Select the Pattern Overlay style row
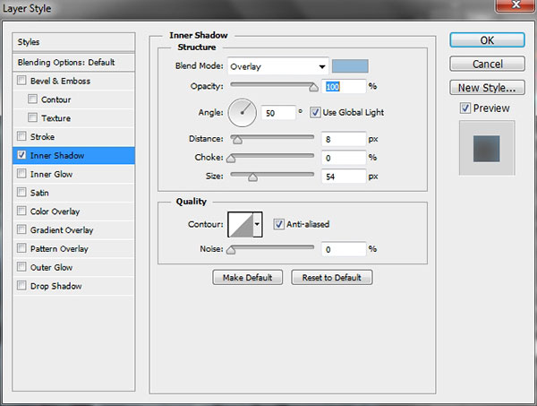Image resolution: width=537 pixels, height=406 pixels. click(73, 248)
